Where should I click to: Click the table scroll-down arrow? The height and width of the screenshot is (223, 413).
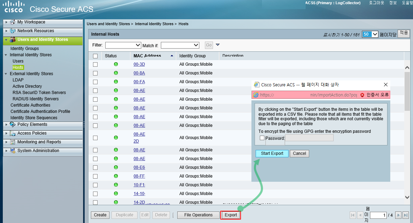407,197
